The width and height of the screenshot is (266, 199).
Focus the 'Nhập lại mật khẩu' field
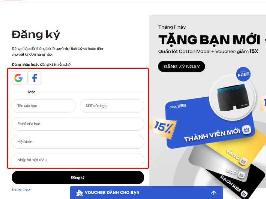pos(78,160)
